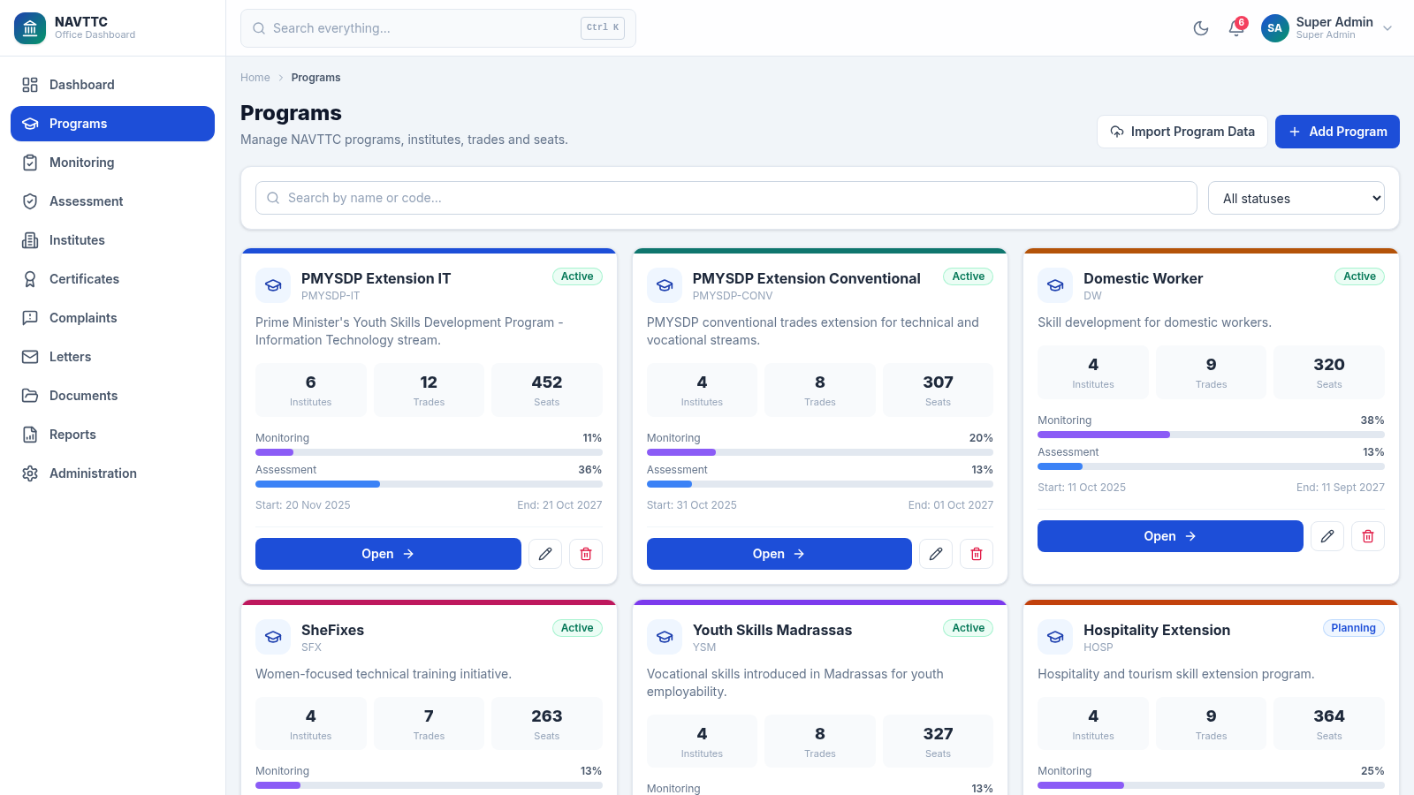This screenshot has width=1414, height=795.
Task: Click the PMYSDP Extension Conventional cap icon
Action: 665,285
